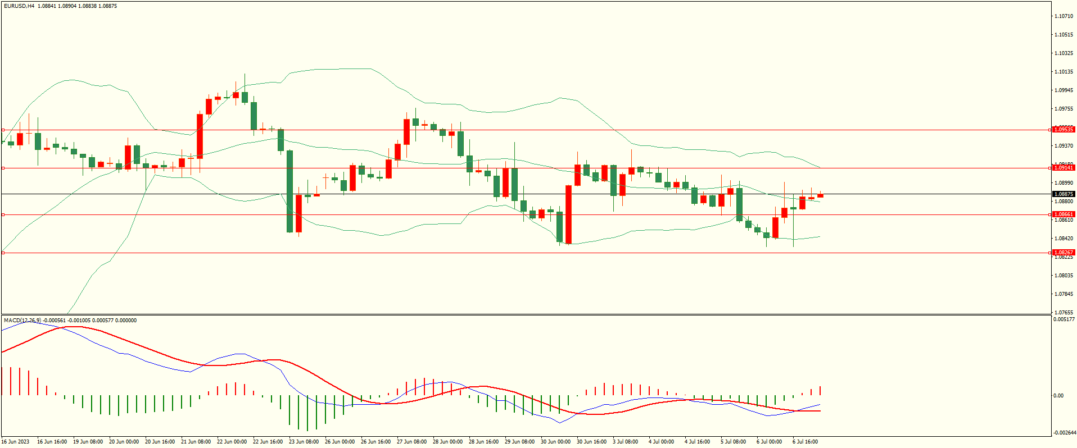This screenshot has height=448, width=1077.
Task: Click the 1.08990 price axis label
Action: point(1064,183)
